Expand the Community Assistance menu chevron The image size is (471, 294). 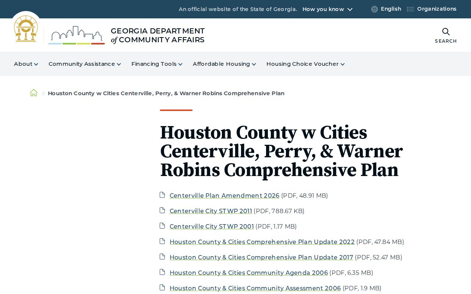(119, 64)
